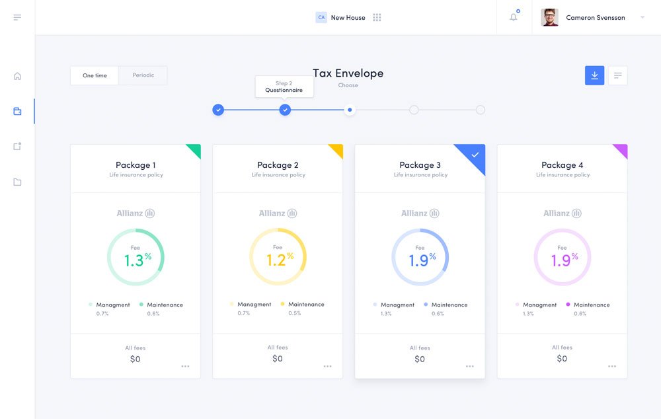Open the apps grid next to New House
The height and width of the screenshot is (419, 661).
[x=377, y=18]
